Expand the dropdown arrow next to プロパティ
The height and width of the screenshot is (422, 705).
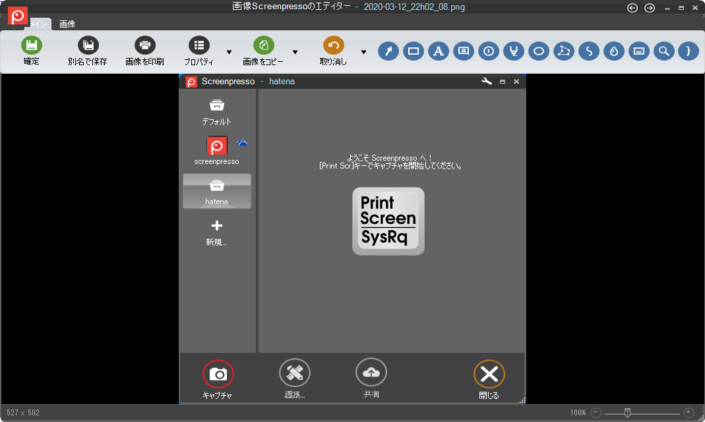[229, 52]
